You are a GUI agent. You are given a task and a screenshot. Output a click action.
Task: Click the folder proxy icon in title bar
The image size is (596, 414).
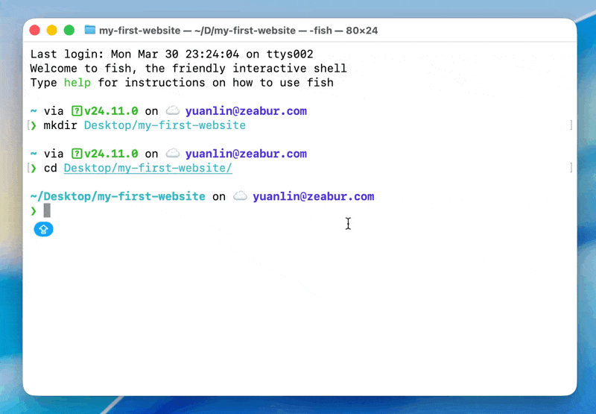coord(90,30)
